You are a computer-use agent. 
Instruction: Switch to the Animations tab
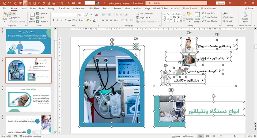pyautogui.click(x=79, y=8)
